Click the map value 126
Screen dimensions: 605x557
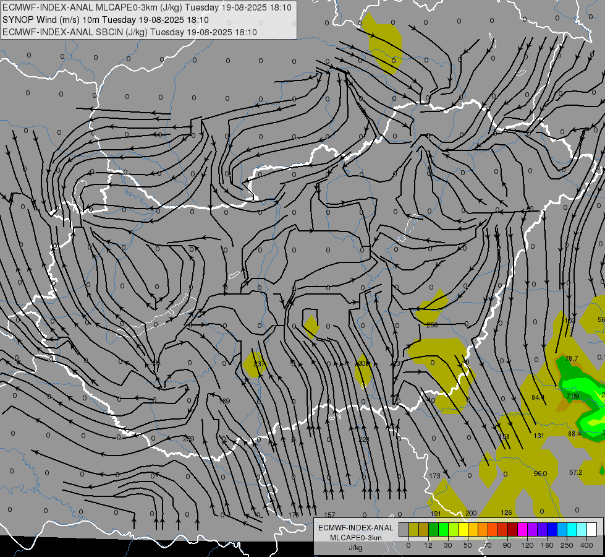tap(506, 512)
